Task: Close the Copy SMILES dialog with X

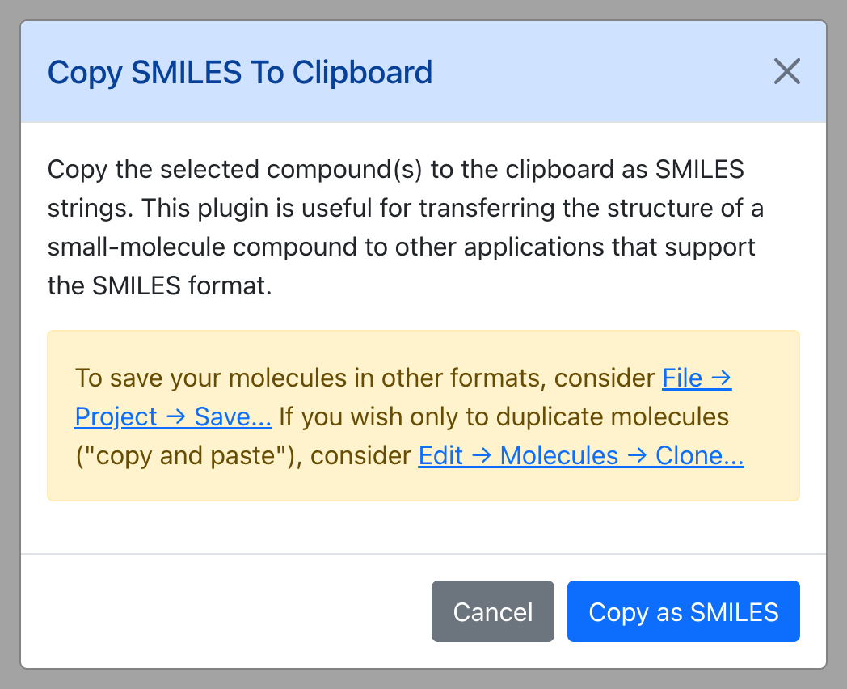Action: click(x=786, y=71)
